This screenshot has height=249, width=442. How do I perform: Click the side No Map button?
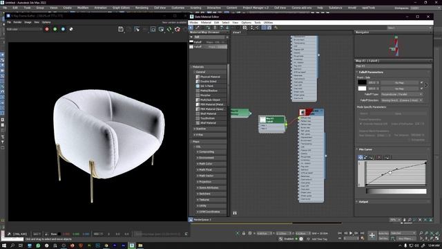(x=399, y=89)
